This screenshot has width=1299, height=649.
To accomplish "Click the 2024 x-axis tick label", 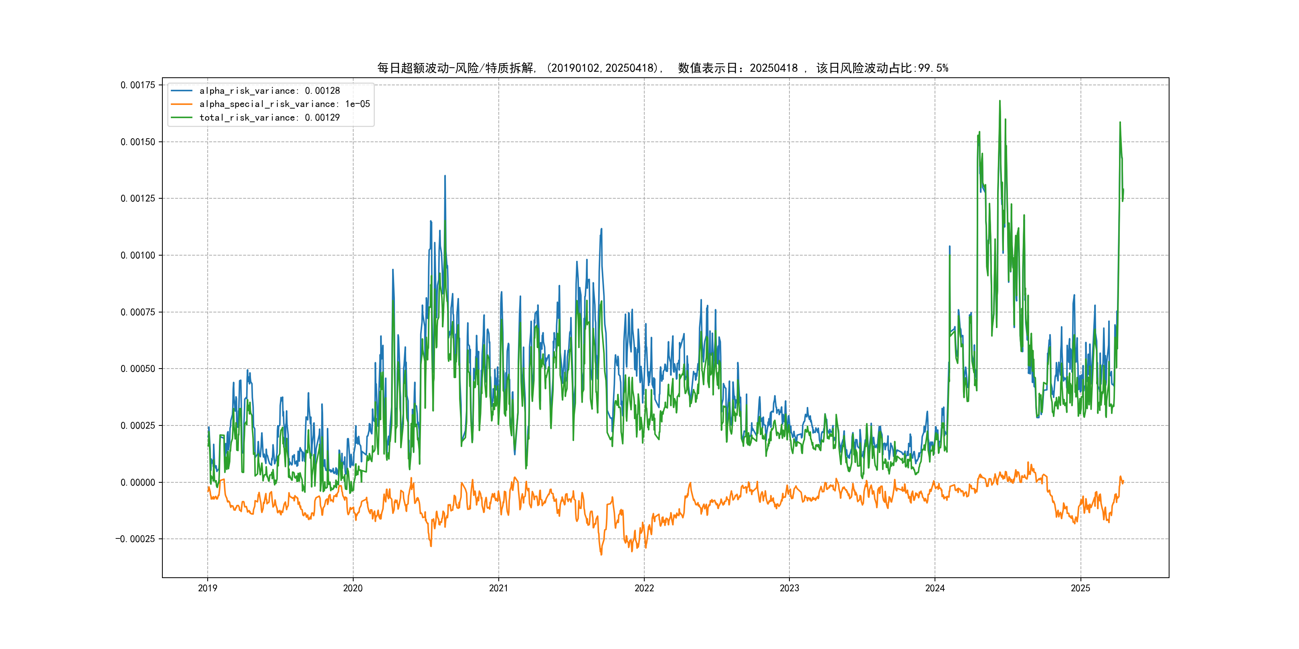I will click(935, 588).
